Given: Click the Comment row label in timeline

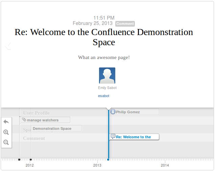Looking at the screenshot, I should (34, 138).
